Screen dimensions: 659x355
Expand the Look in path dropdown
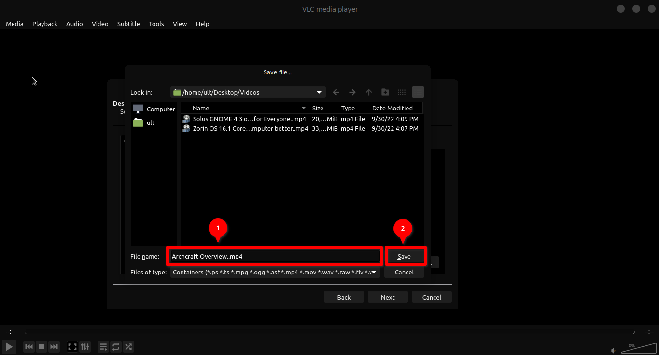319,92
